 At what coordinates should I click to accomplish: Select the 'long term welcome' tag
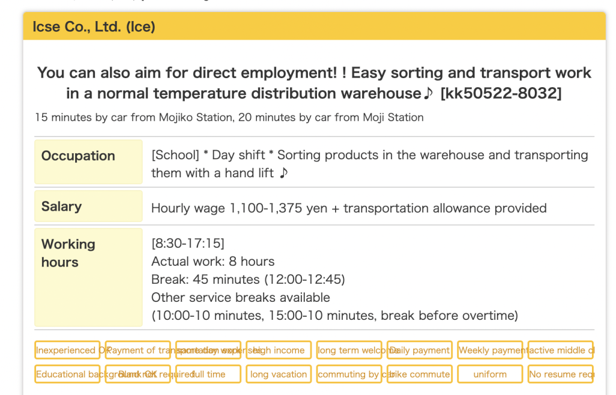349,350
